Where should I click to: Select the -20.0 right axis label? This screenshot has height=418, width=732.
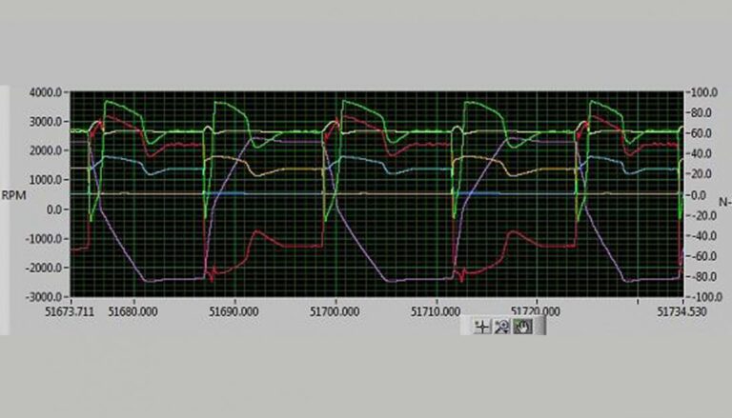click(x=703, y=215)
